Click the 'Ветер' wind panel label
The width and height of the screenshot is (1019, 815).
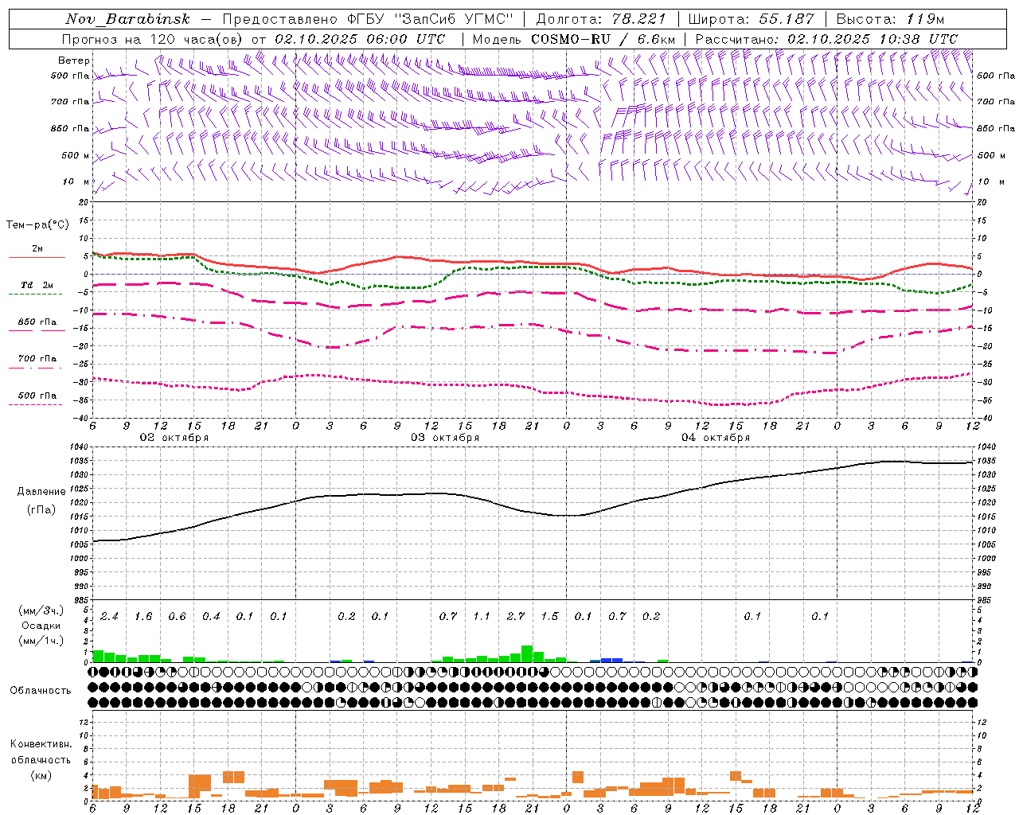(74, 60)
